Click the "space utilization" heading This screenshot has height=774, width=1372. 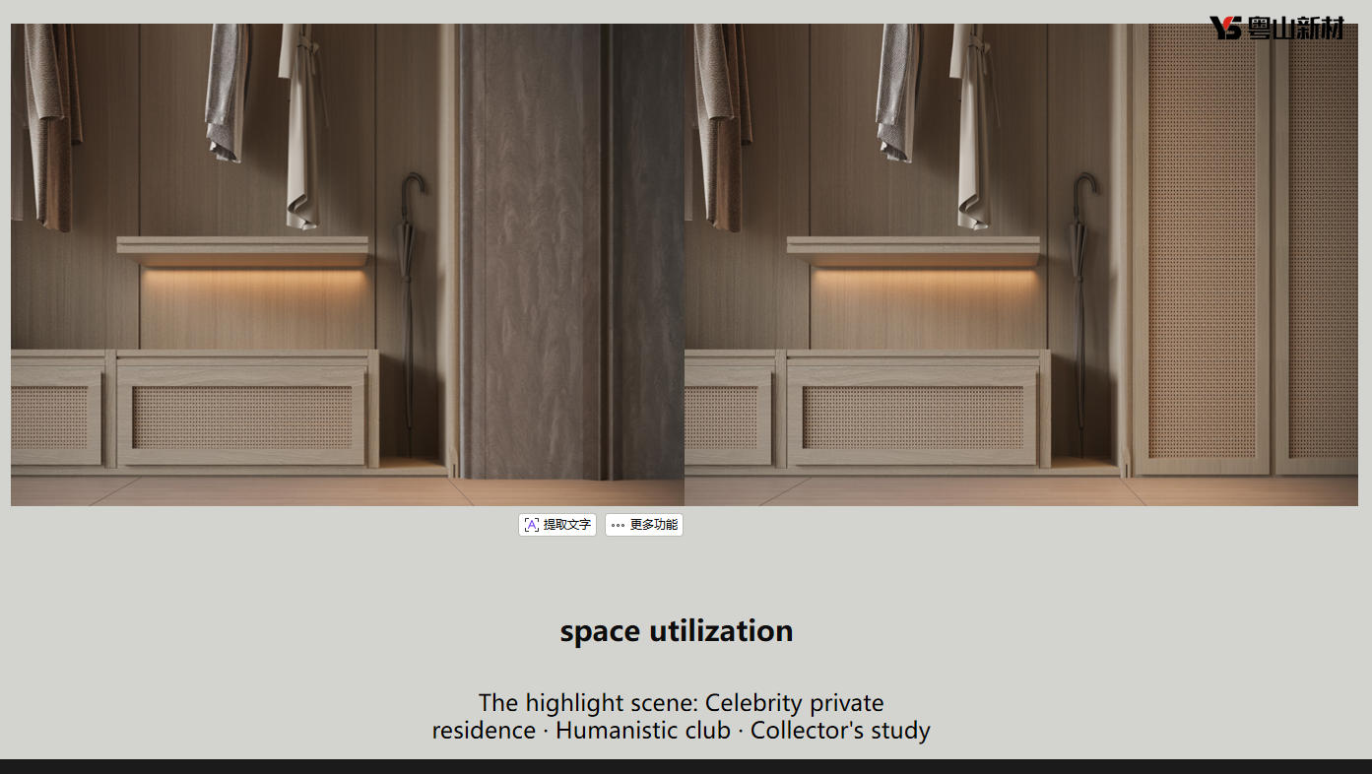tap(677, 631)
